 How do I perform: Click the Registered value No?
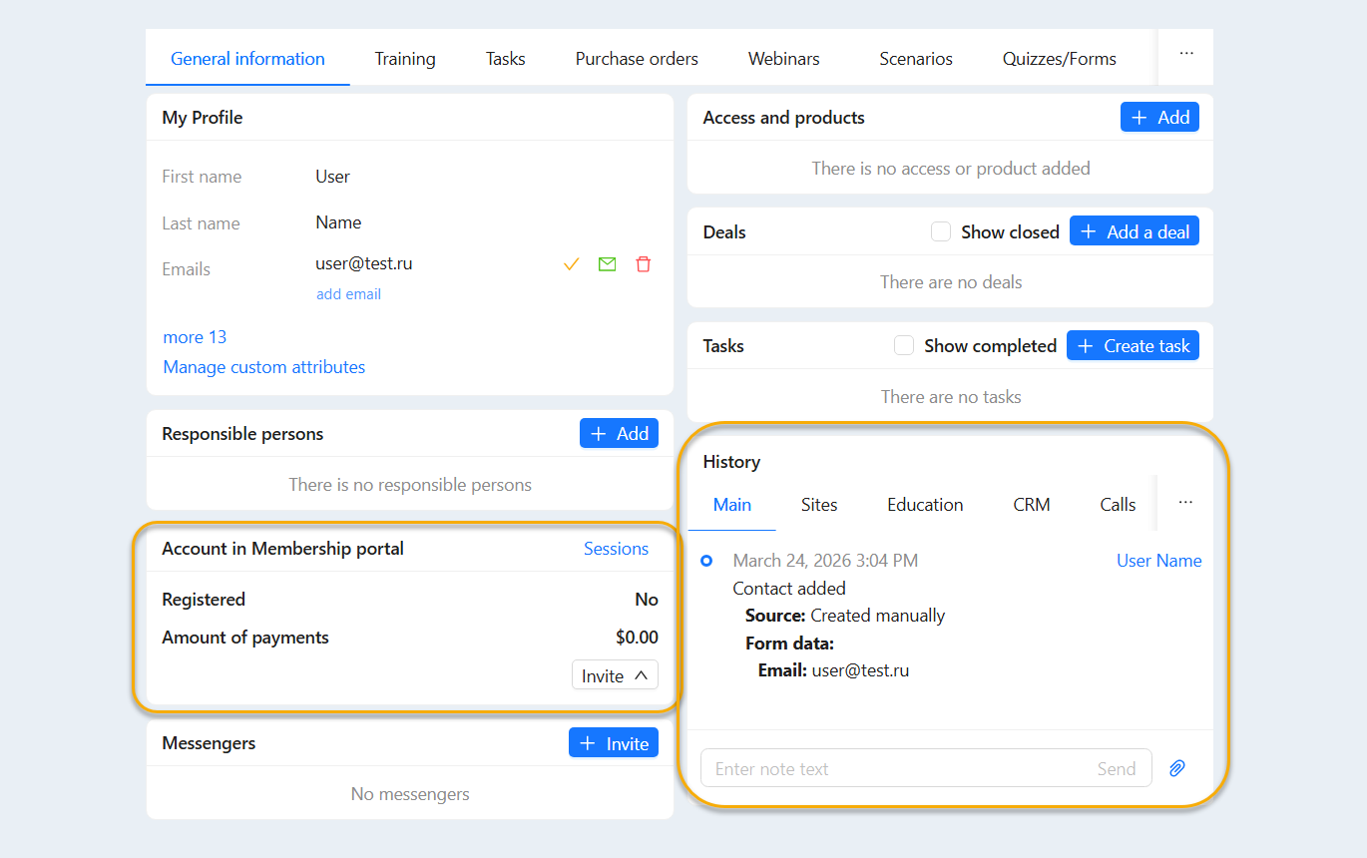(x=647, y=600)
